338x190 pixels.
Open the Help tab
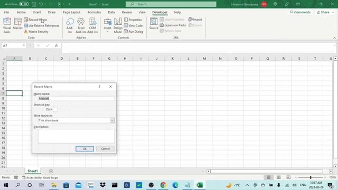click(177, 12)
